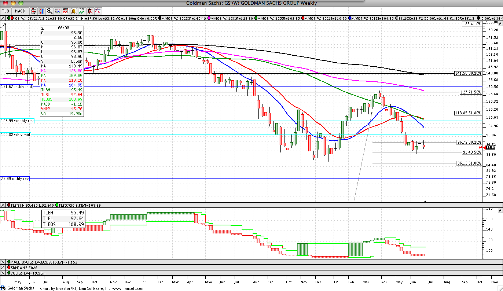Click the crossed-out figure icon
The image size is (503, 291).
(x=90, y=11)
